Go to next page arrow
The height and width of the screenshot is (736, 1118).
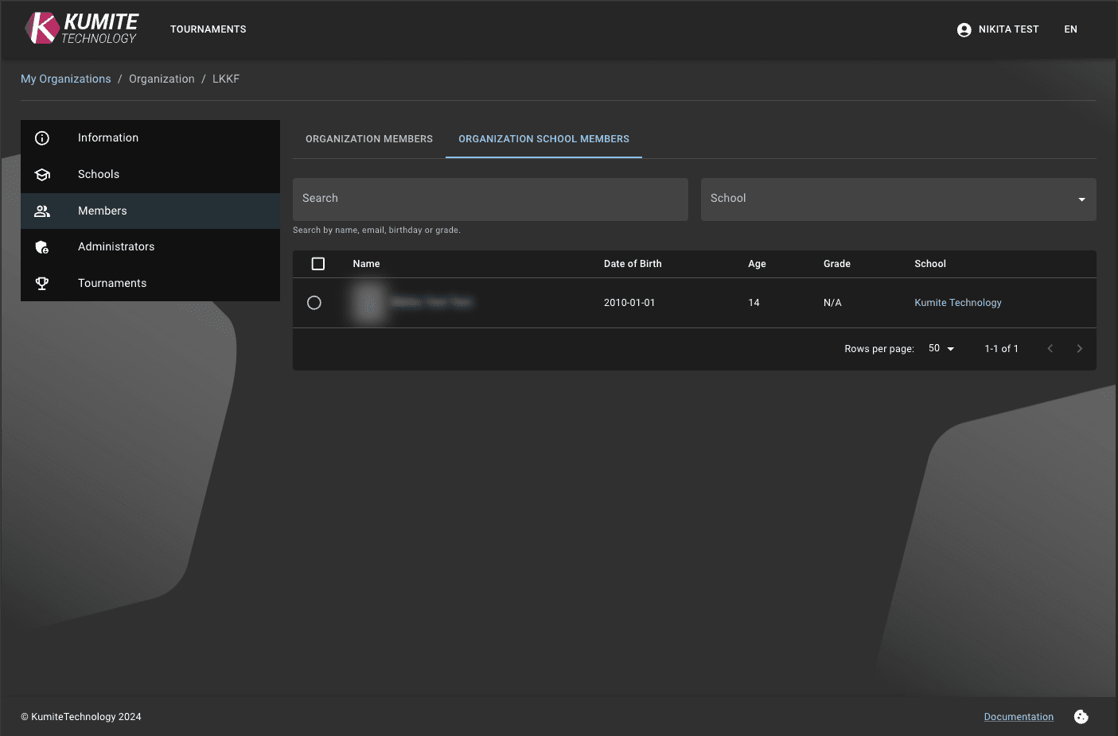point(1079,349)
